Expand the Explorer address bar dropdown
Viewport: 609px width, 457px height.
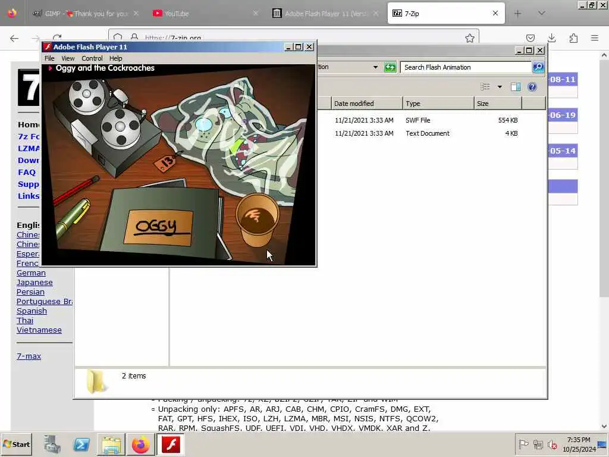pos(375,67)
